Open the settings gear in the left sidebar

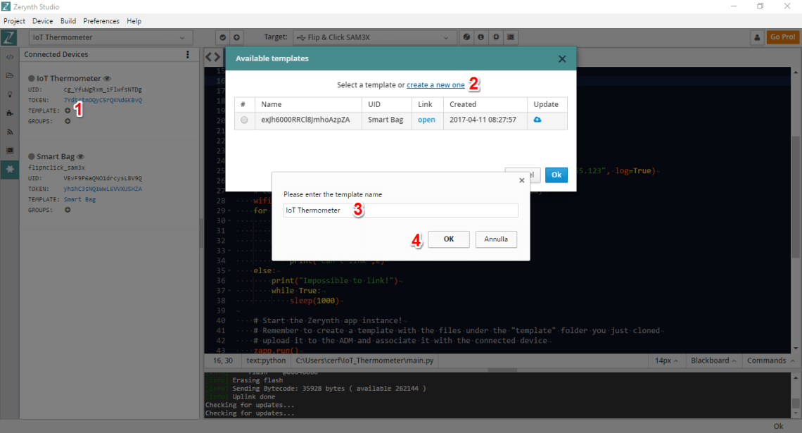point(9,170)
